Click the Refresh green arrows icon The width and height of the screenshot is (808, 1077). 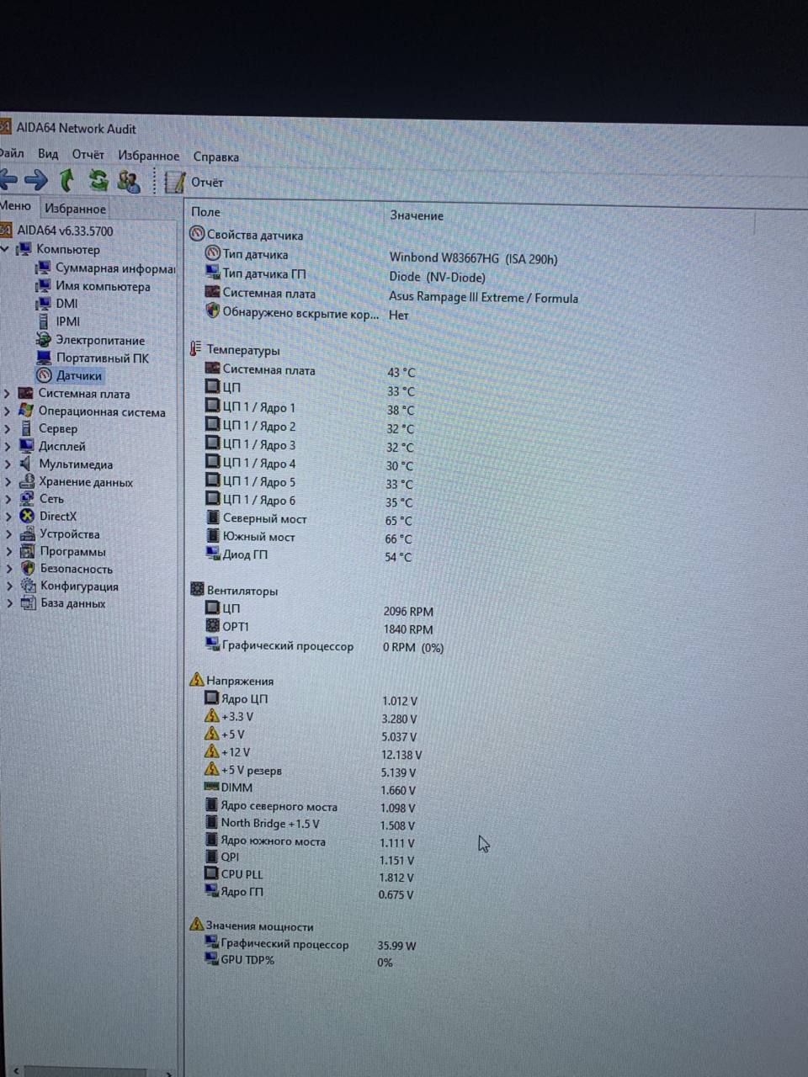tap(98, 180)
